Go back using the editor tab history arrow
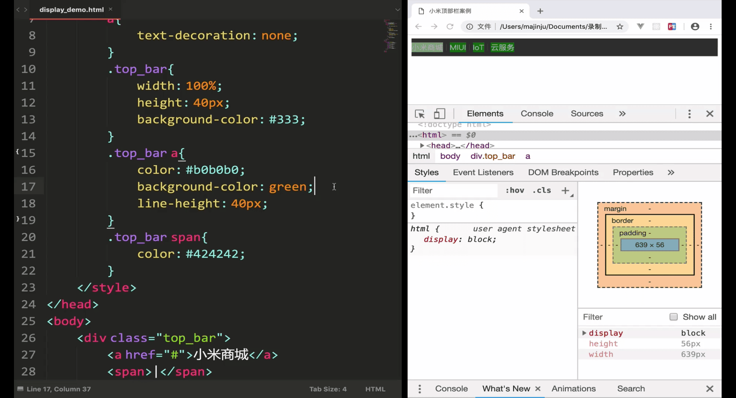The width and height of the screenshot is (736, 398). 18,9
